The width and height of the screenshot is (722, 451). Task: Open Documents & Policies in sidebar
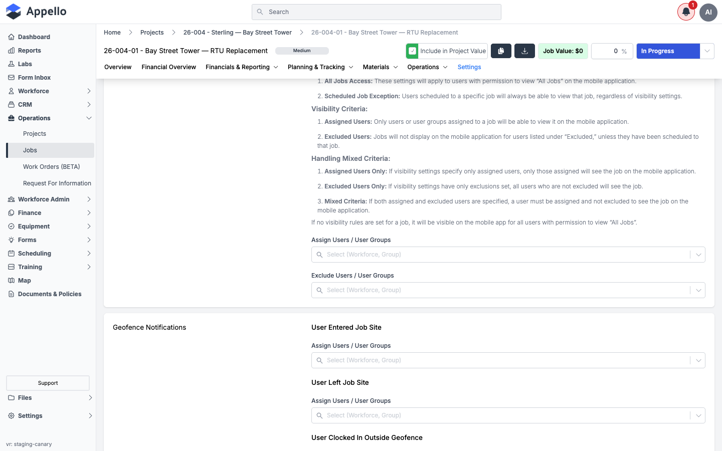point(50,294)
